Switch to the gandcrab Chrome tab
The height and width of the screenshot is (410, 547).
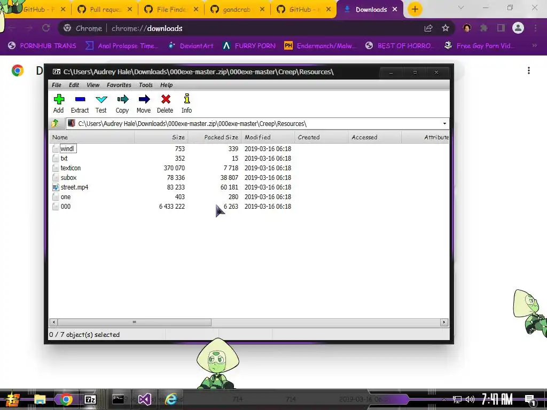point(237,10)
